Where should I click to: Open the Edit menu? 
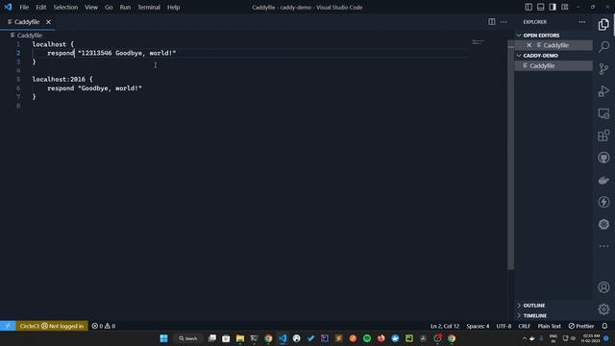pos(40,7)
